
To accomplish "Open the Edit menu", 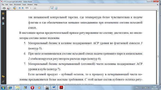I will tap(7, 5).
